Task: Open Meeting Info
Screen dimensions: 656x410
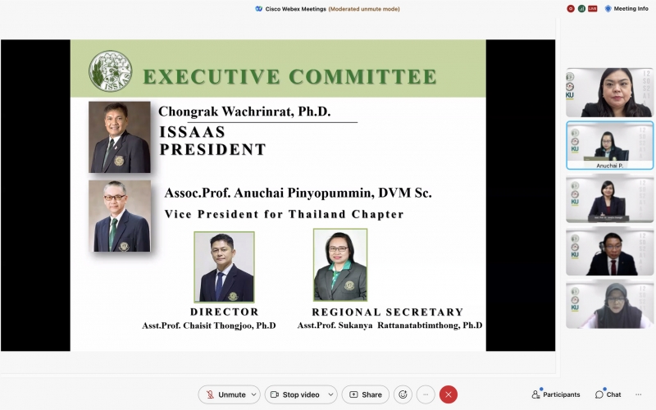Action: [x=626, y=8]
